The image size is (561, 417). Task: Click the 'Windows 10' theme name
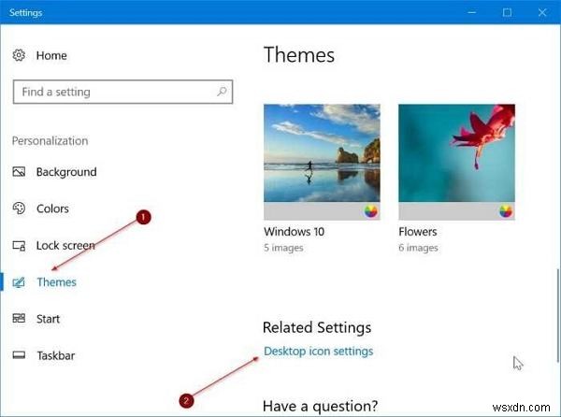(295, 231)
